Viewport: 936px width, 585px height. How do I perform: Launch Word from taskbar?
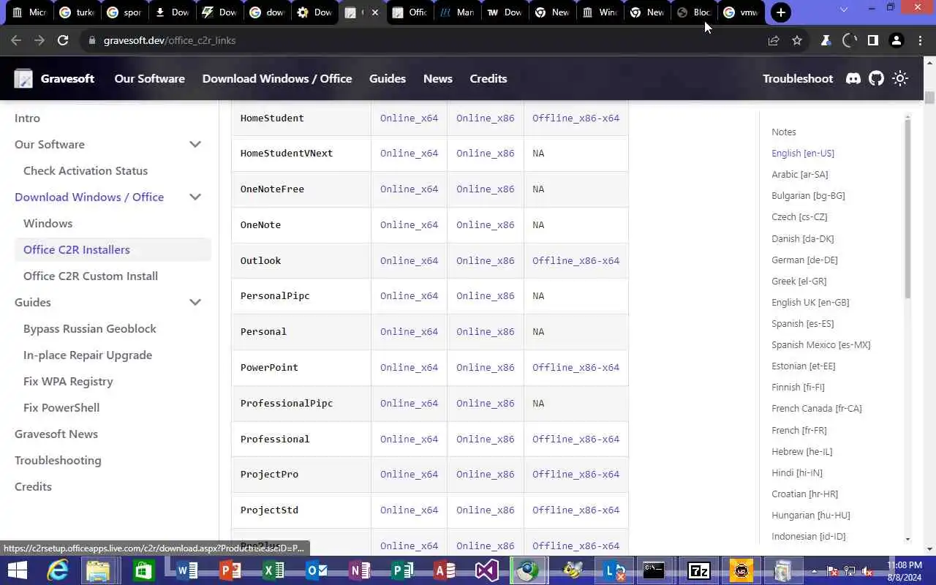186,570
